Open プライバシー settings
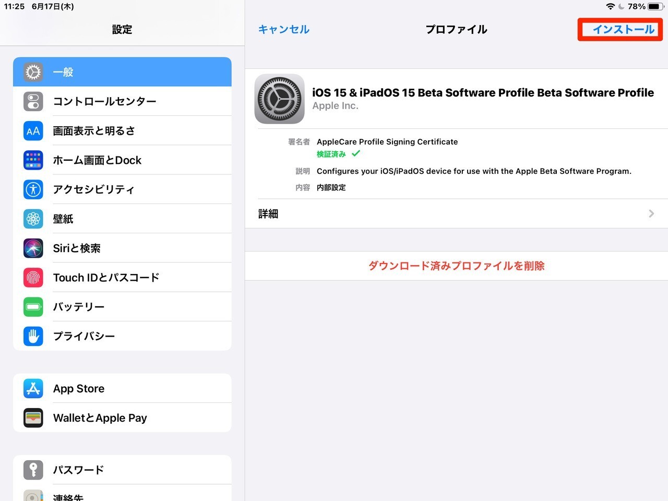The image size is (668, 501). (122, 336)
